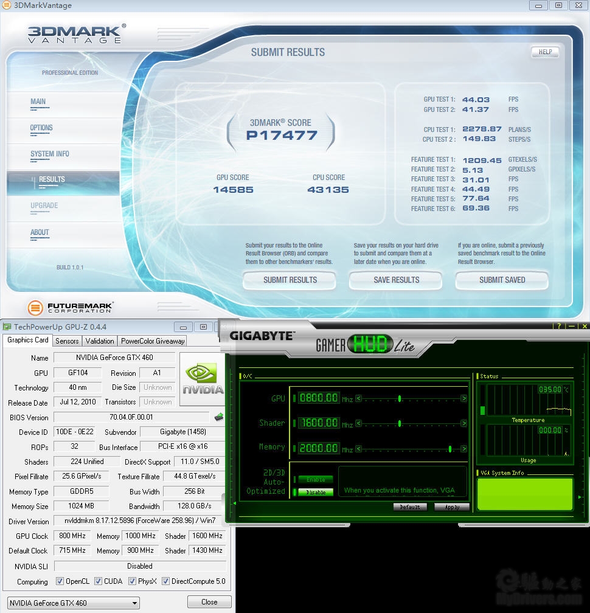Click the Memory 2000.00 MHz value field
Image resolution: width=590 pixels, height=613 pixels.
click(x=318, y=448)
